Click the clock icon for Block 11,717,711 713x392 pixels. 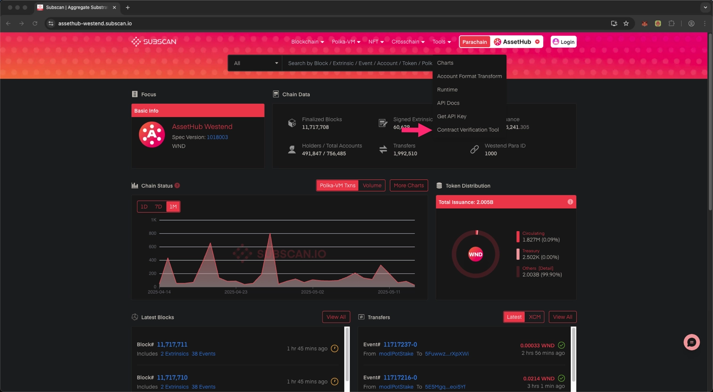click(334, 349)
